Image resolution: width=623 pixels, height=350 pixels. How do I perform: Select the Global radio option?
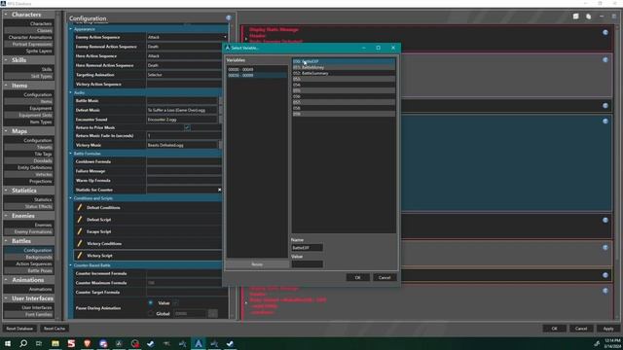151,313
